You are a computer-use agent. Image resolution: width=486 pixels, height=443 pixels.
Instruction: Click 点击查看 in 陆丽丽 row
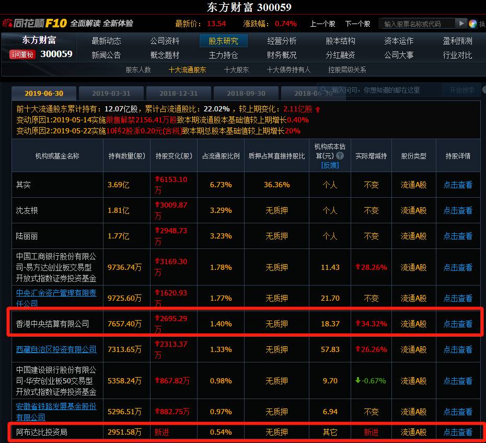pos(458,236)
